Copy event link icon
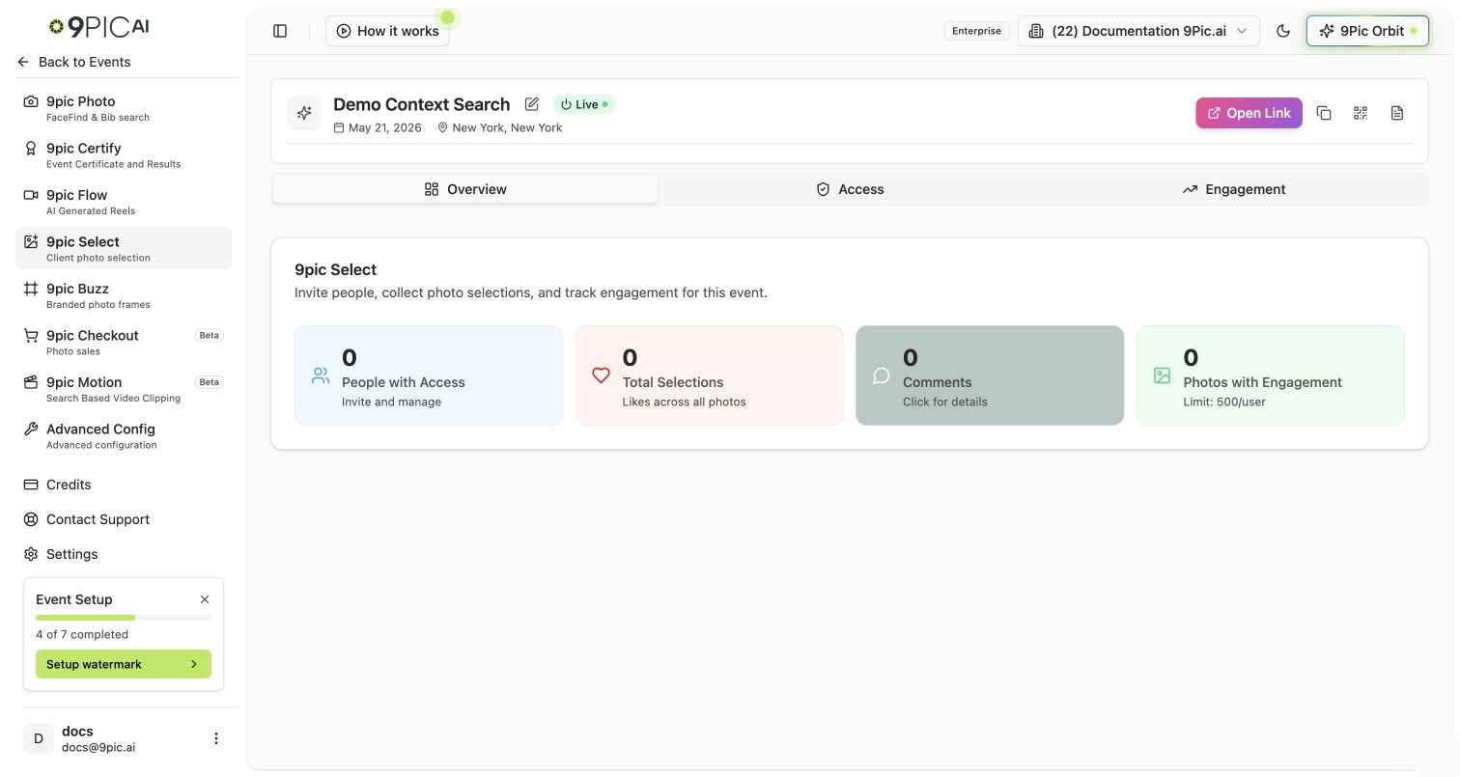The image size is (1460, 777). (1324, 113)
